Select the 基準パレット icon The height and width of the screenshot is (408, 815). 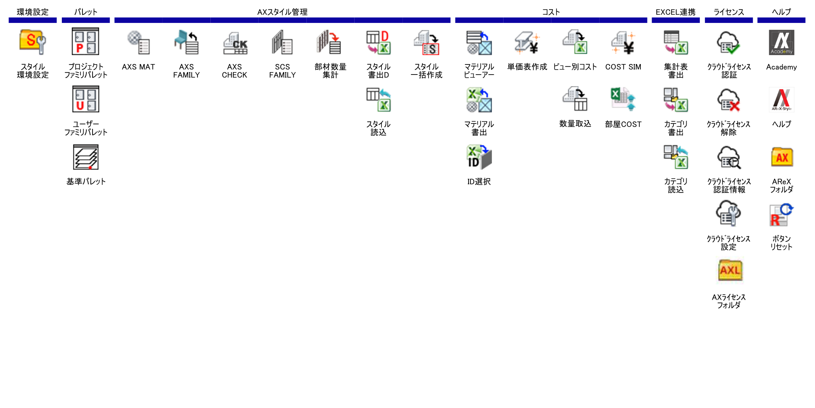86,157
